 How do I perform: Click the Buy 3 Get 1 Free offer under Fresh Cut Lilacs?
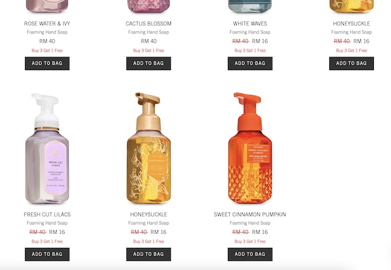(x=47, y=241)
